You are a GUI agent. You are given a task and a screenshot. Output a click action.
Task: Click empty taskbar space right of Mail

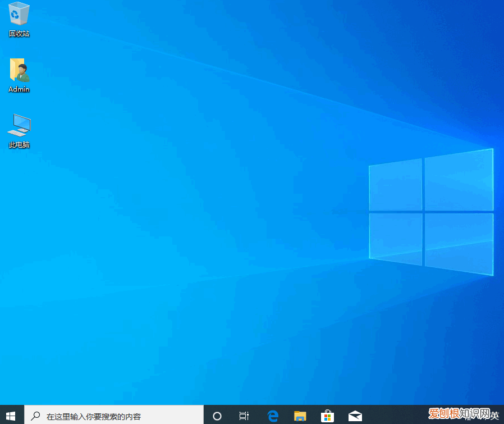click(393, 416)
